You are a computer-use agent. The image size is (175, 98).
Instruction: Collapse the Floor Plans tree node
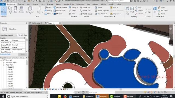click(4, 65)
